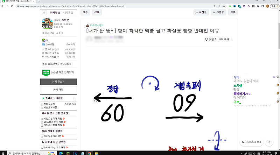Open the three-dot article options menu
The width and height of the screenshot is (280, 155).
point(232,39)
